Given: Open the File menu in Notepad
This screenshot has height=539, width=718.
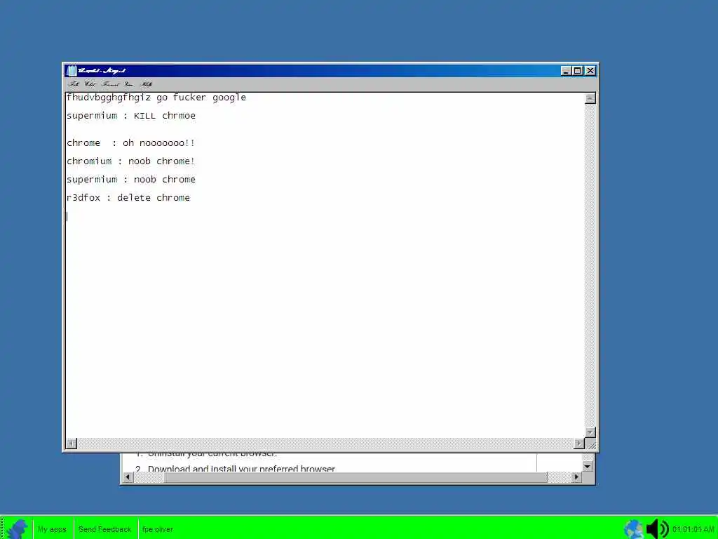Looking at the screenshot, I should (x=74, y=84).
